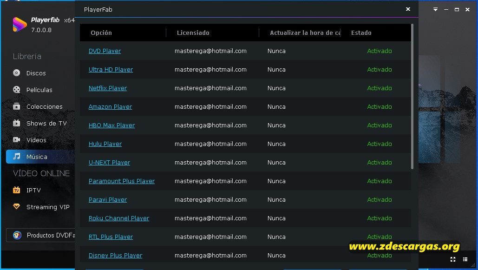Image resolution: width=478 pixels, height=270 pixels.
Task: Click Productos DVDFab button
Action: [40, 235]
